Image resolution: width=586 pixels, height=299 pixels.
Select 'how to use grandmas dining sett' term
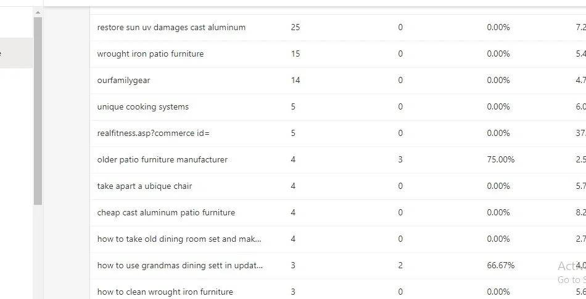tap(180, 266)
